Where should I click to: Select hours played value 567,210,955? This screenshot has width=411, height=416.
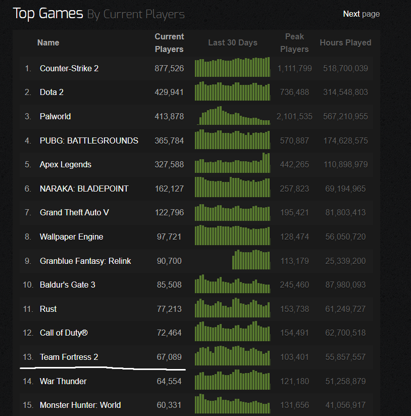tap(345, 116)
